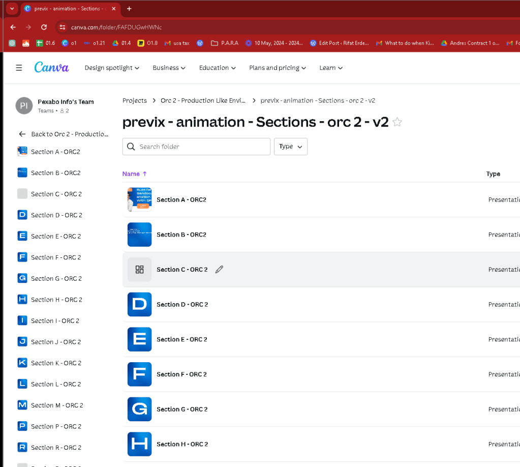The width and height of the screenshot is (520, 467).
Task: Open Section A - ORC2 thumbnail in list
Action: 140,199
